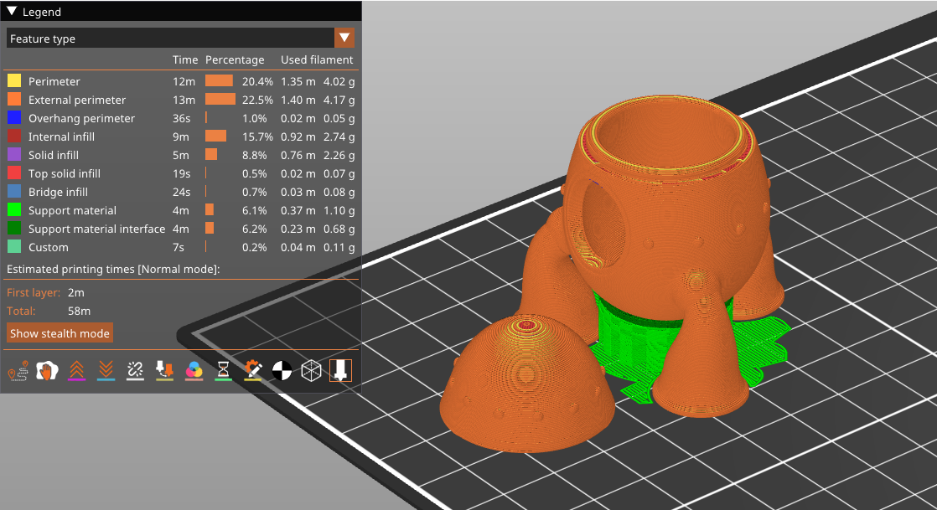937x510 pixels.
Task: Hide the Bridge infill feature row
Action: click(180, 192)
